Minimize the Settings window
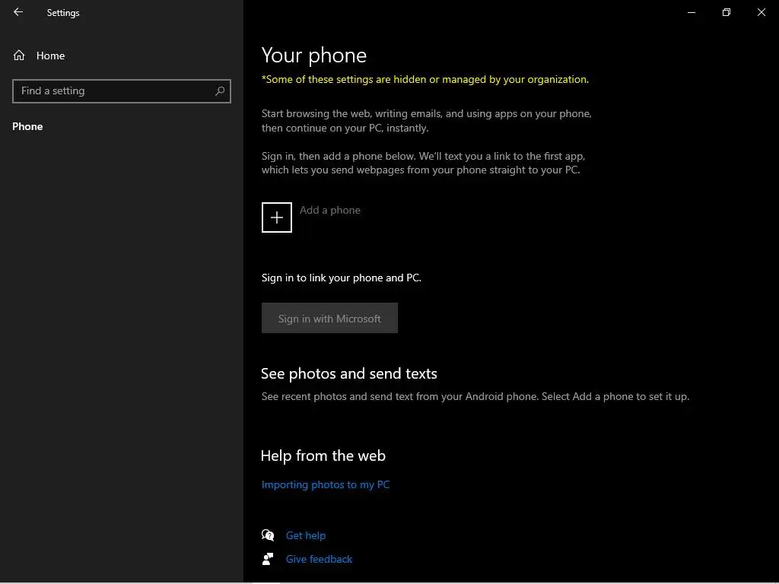The height and width of the screenshot is (584, 779). click(x=691, y=12)
